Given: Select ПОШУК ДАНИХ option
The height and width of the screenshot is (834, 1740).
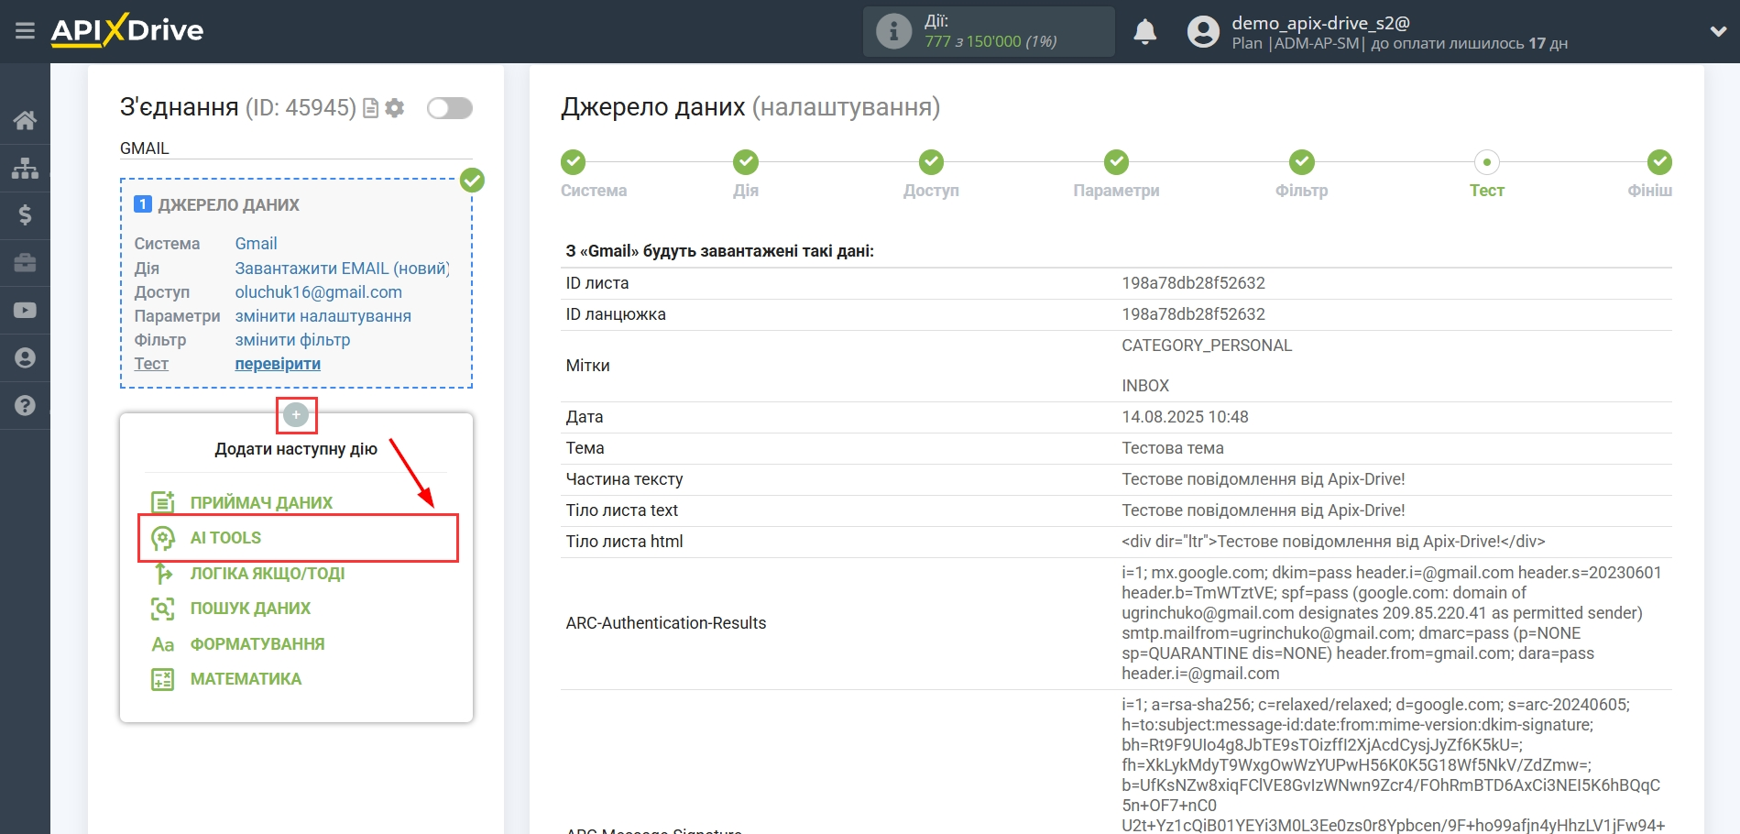Looking at the screenshot, I should (x=250, y=609).
